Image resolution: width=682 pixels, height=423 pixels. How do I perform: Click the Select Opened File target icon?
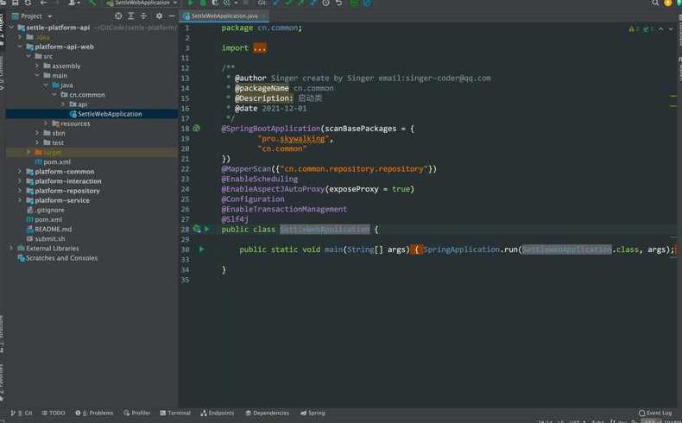click(x=118, y=16)
